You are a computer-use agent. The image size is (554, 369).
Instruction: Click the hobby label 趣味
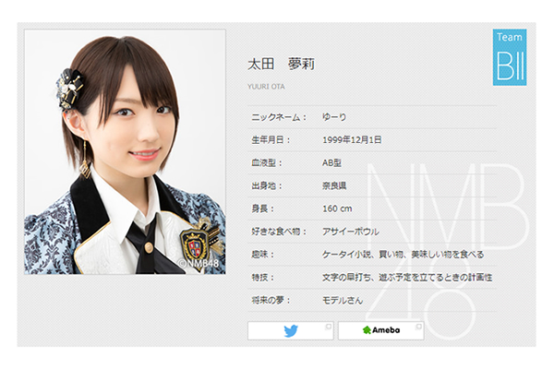[263, 255]
